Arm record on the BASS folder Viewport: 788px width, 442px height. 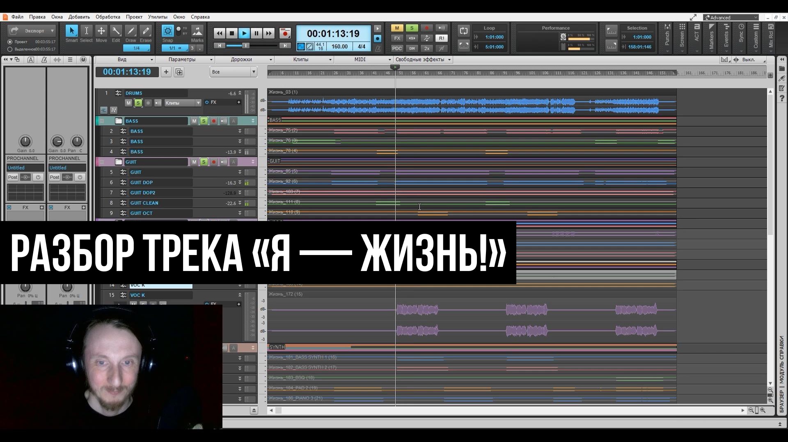coord(214,121)
